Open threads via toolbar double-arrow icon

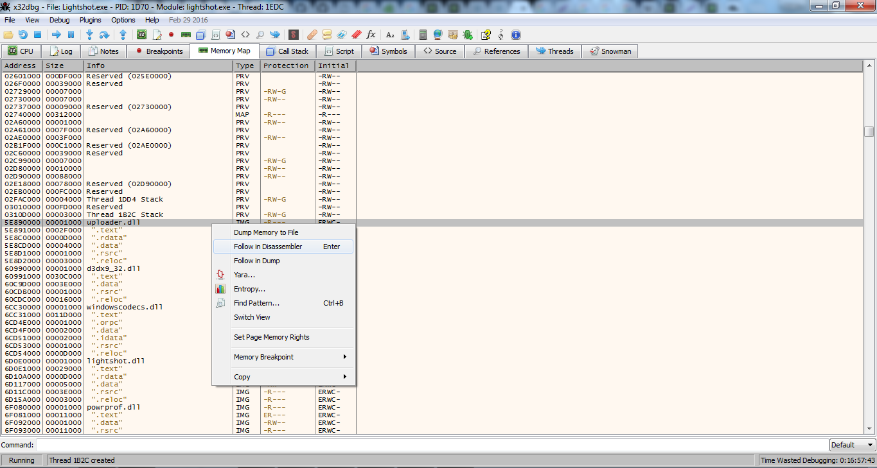click(x=275, y=35)
